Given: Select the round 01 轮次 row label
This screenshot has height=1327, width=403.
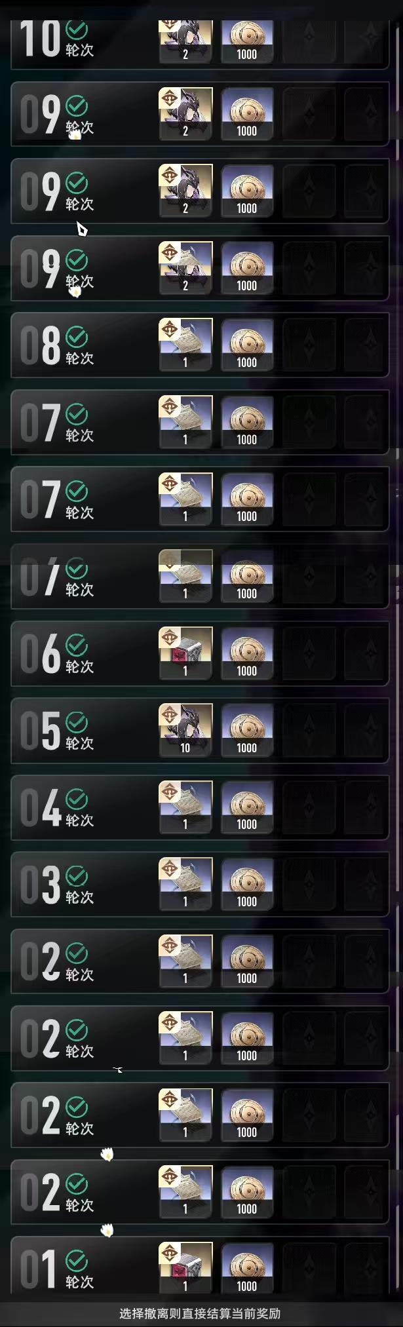Looking at the screenshot, I should point(80,1282).
